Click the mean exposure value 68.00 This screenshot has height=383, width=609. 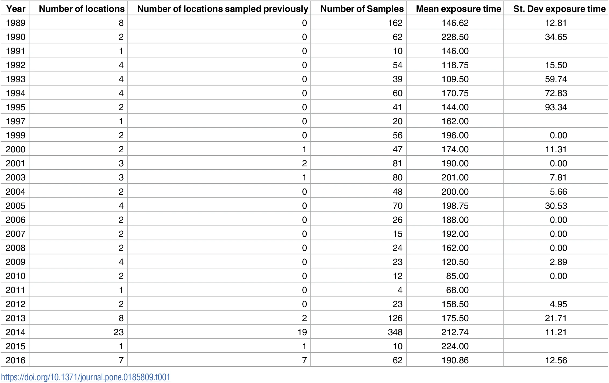tap(457, 290)
